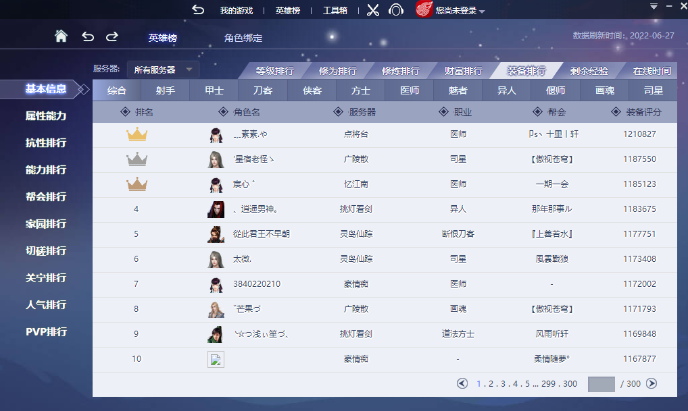Click the scissors screenshot icon
The width and height of the screenshot is (688, 411).
click(373, 10)
